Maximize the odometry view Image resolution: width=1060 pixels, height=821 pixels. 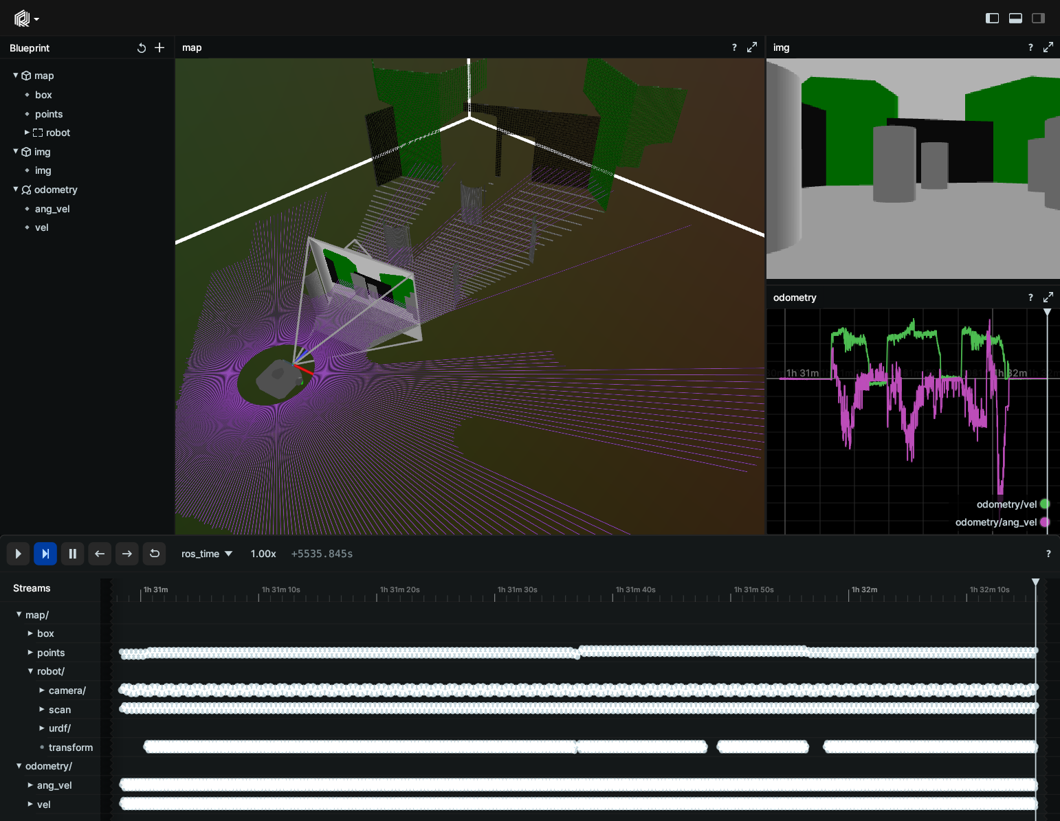point(1048,297)
